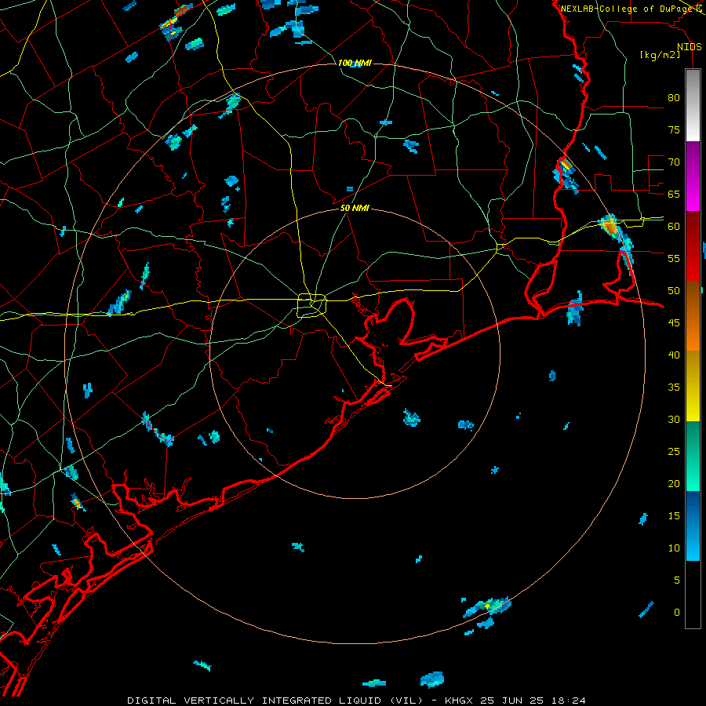
Task: Select the bright red segment near 55 on the scale
Action: pyautogui.click(x=693, y=263)
